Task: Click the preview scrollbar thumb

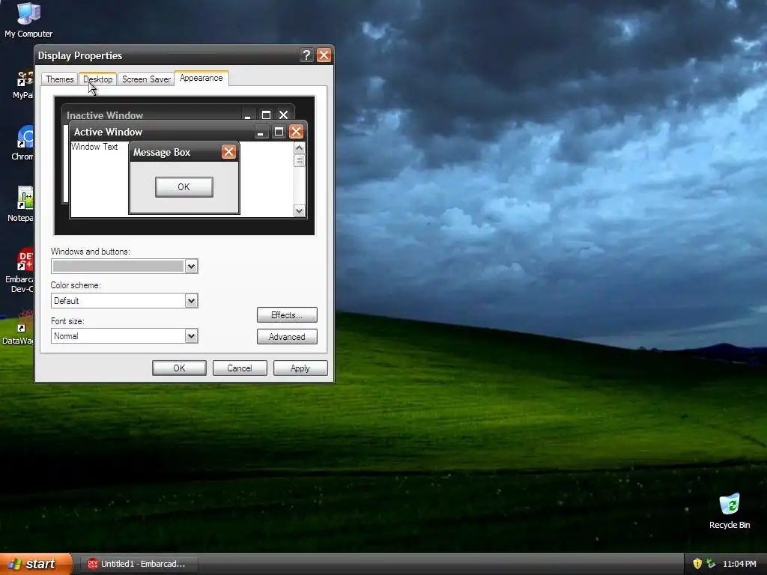Action: pyautogui.click(x=300, y=160)
